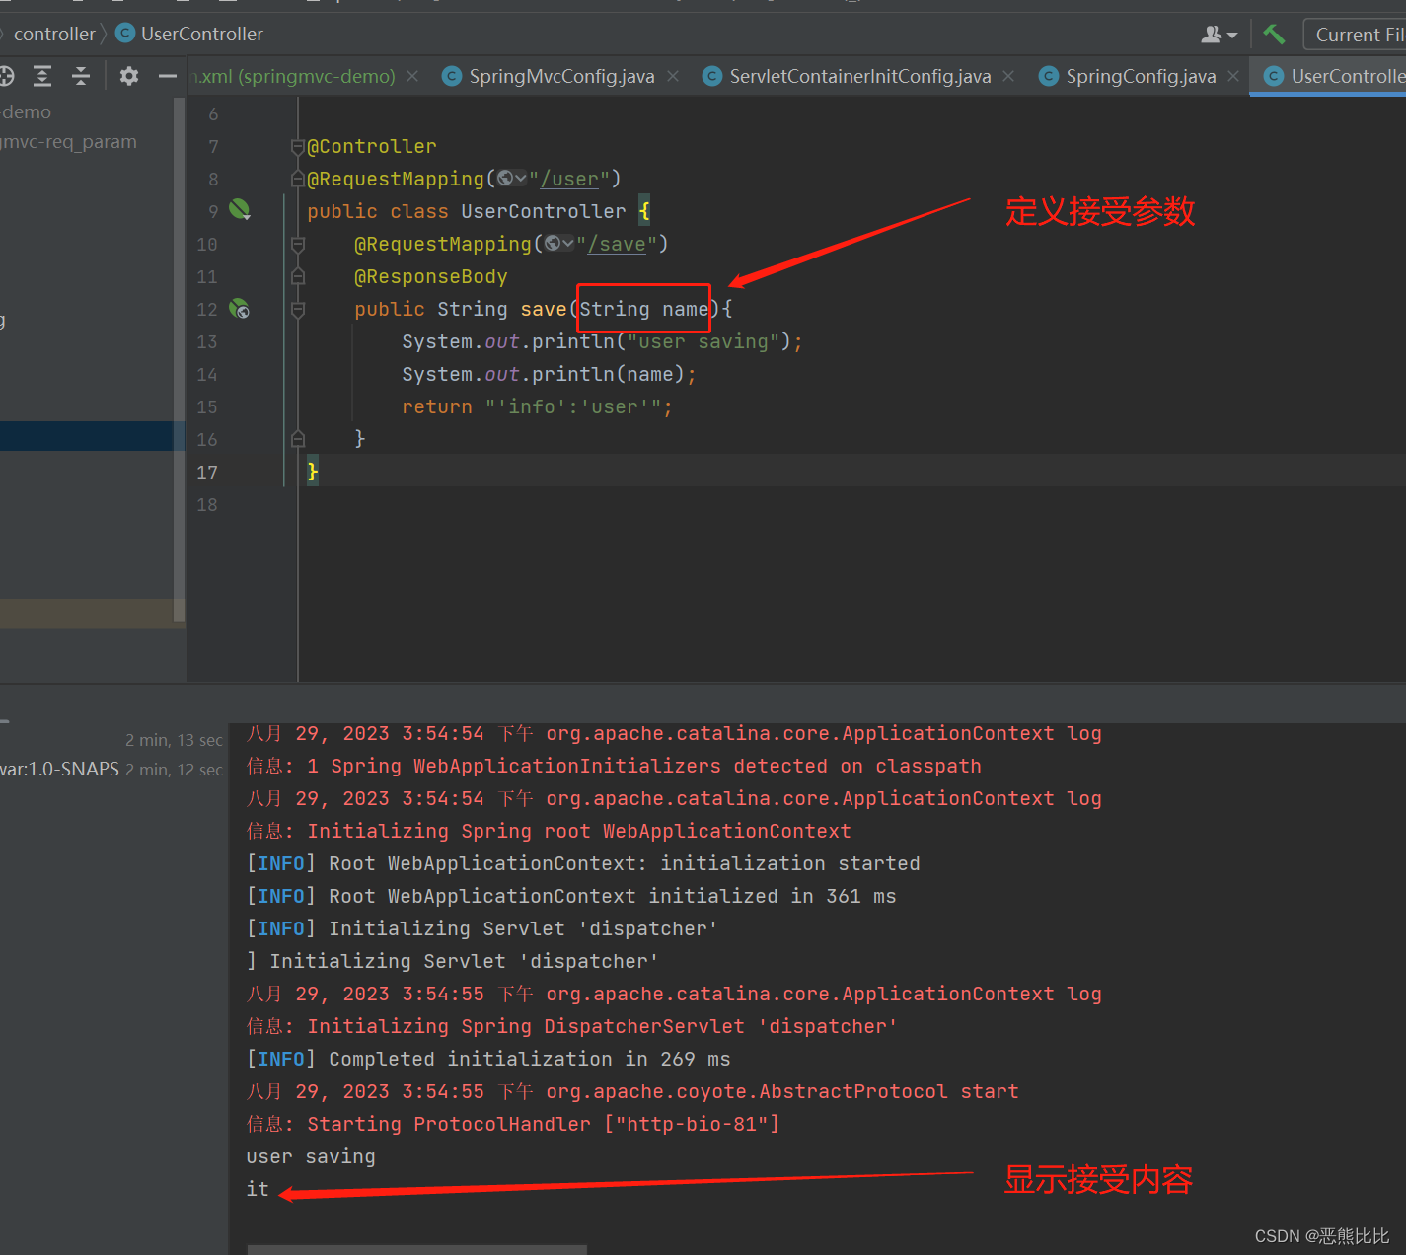Click the console horizontal scrollbar

[x=416, y=1249]
